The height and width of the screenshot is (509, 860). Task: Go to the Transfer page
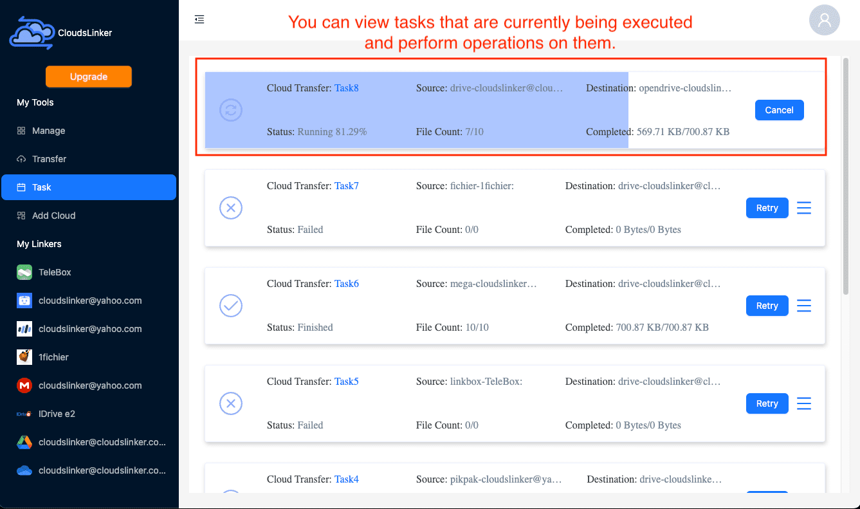tap(89, 159)
